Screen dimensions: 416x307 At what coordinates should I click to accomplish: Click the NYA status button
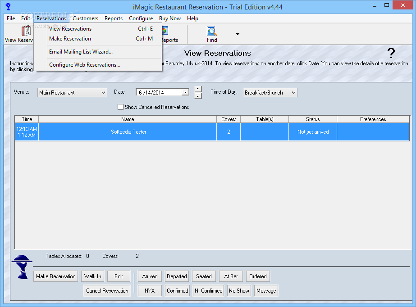point(150,291)
